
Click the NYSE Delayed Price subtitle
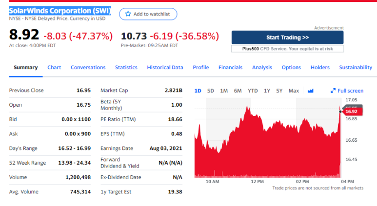tap(57, 19)
